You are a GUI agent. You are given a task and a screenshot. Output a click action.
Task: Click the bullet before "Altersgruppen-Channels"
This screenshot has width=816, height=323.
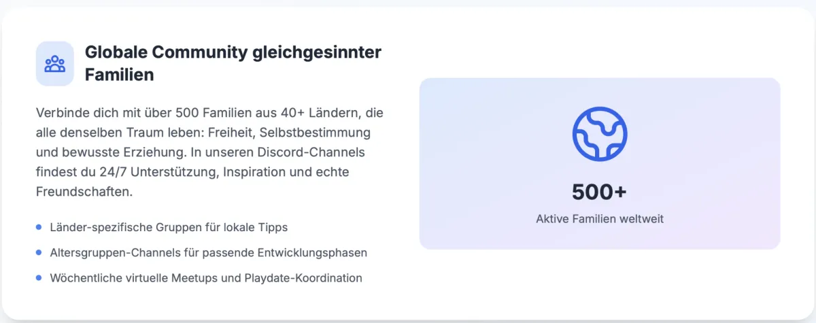pos(39,252)
